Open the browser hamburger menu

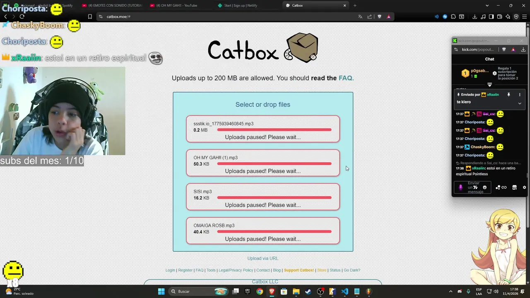(x=525, y=17)
